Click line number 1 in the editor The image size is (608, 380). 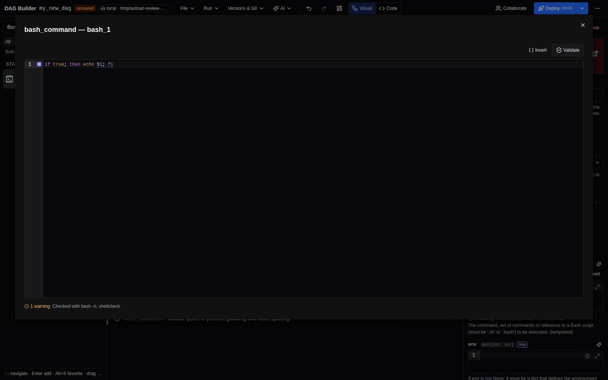click(30, 64)
